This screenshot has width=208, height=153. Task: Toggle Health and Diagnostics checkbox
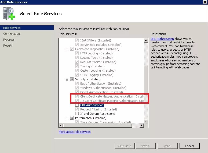click(72, 49)
